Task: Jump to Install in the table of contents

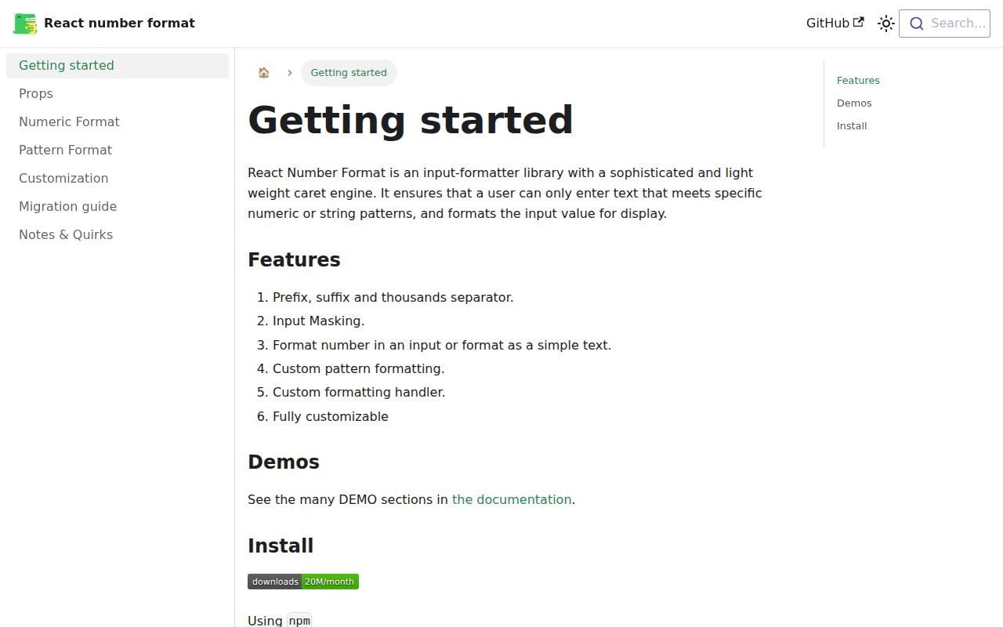Action: click(x=852, y=126)
